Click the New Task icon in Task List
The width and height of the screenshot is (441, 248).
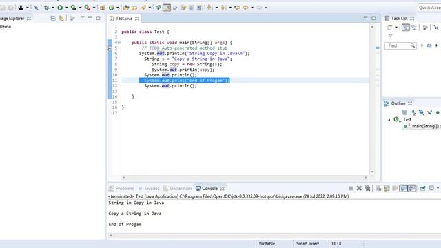click(x=390, y=28)
